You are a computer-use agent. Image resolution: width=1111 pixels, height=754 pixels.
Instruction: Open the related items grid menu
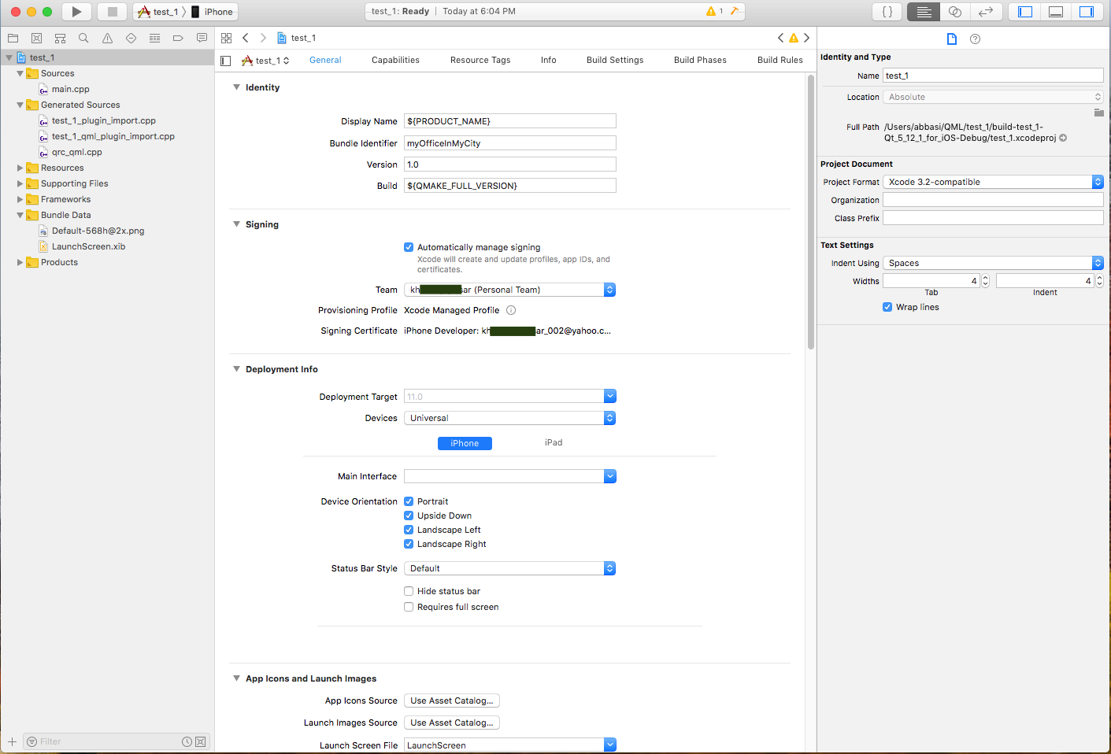[x=227, y=38]
